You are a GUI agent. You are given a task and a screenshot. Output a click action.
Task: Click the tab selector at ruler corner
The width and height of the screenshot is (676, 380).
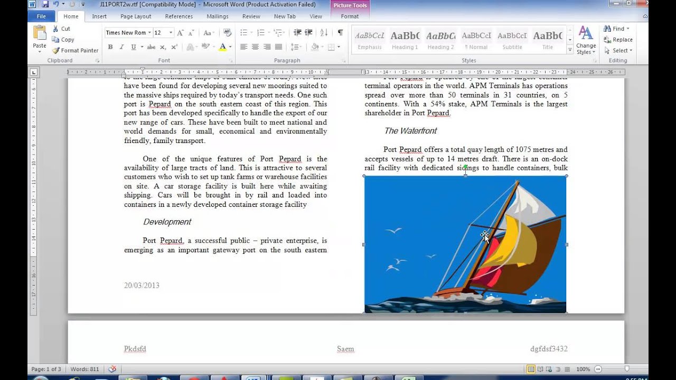[x=33, y=72]
